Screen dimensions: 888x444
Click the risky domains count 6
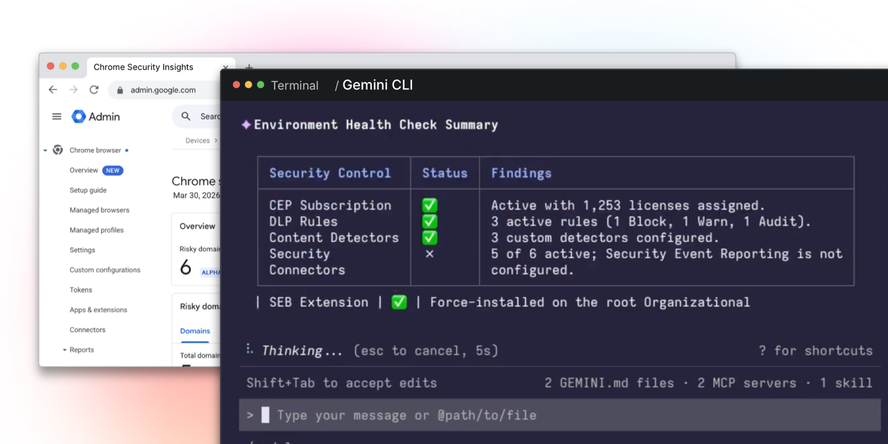click(x=185, y=268)
